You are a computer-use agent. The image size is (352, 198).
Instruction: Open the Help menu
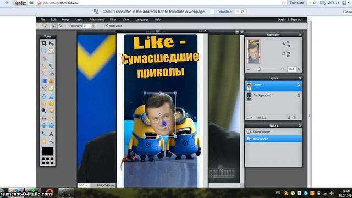click(157, 20)
